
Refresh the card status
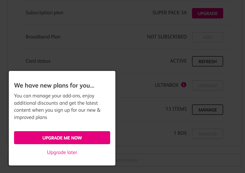point(207,61)
